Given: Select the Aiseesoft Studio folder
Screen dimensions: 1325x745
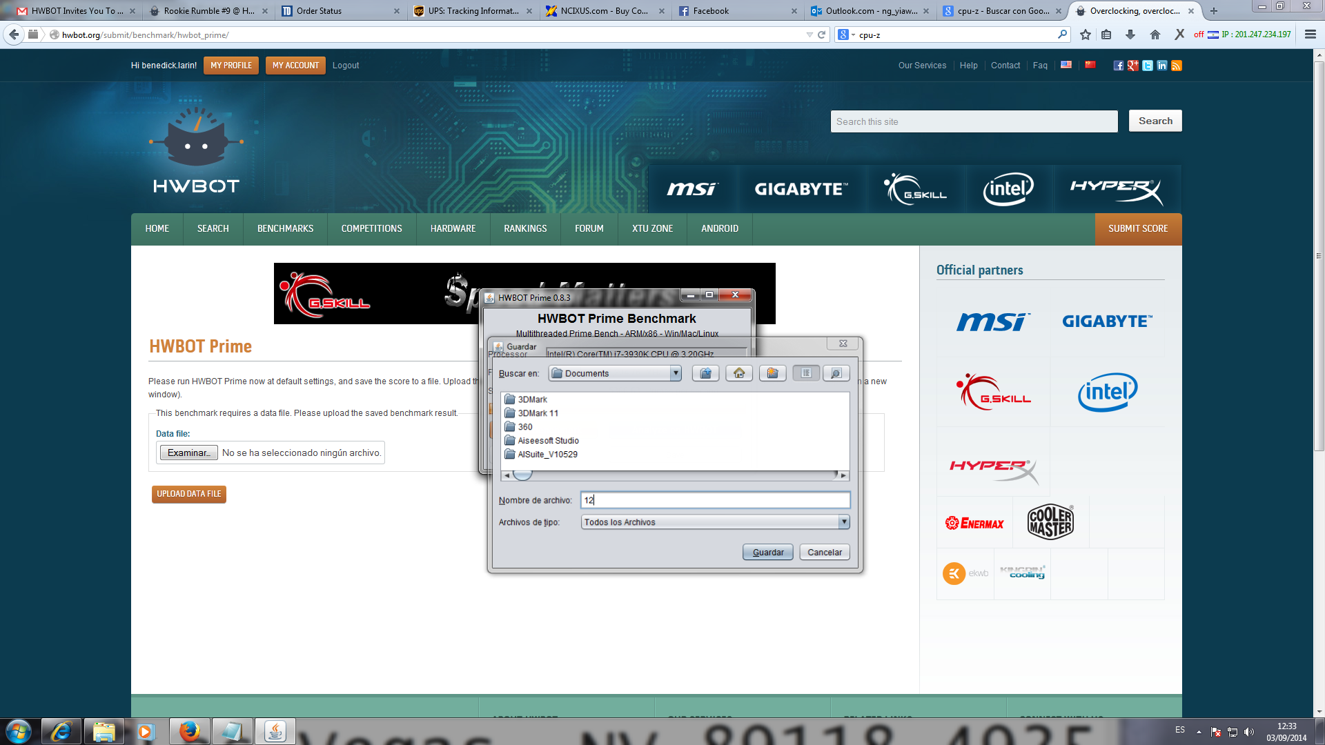Looking at the screenshot, I should point(542,441).
